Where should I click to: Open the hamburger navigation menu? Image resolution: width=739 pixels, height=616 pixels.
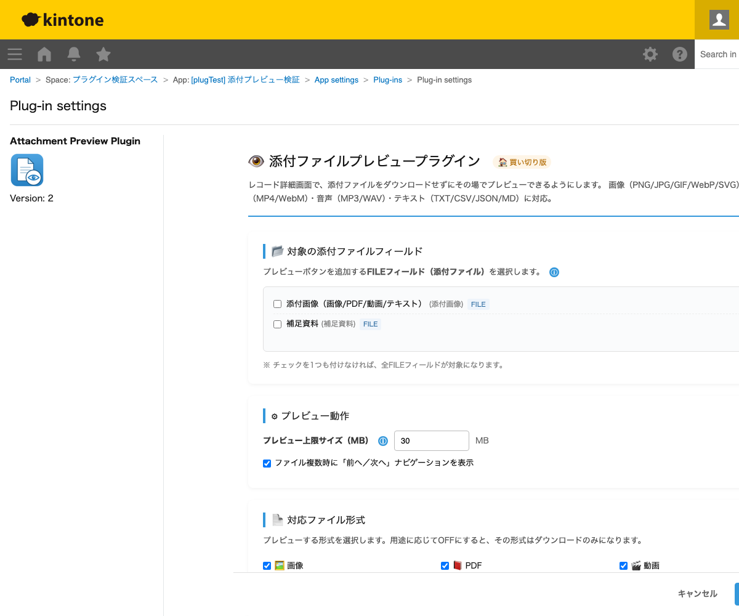(x=15, y=54)
